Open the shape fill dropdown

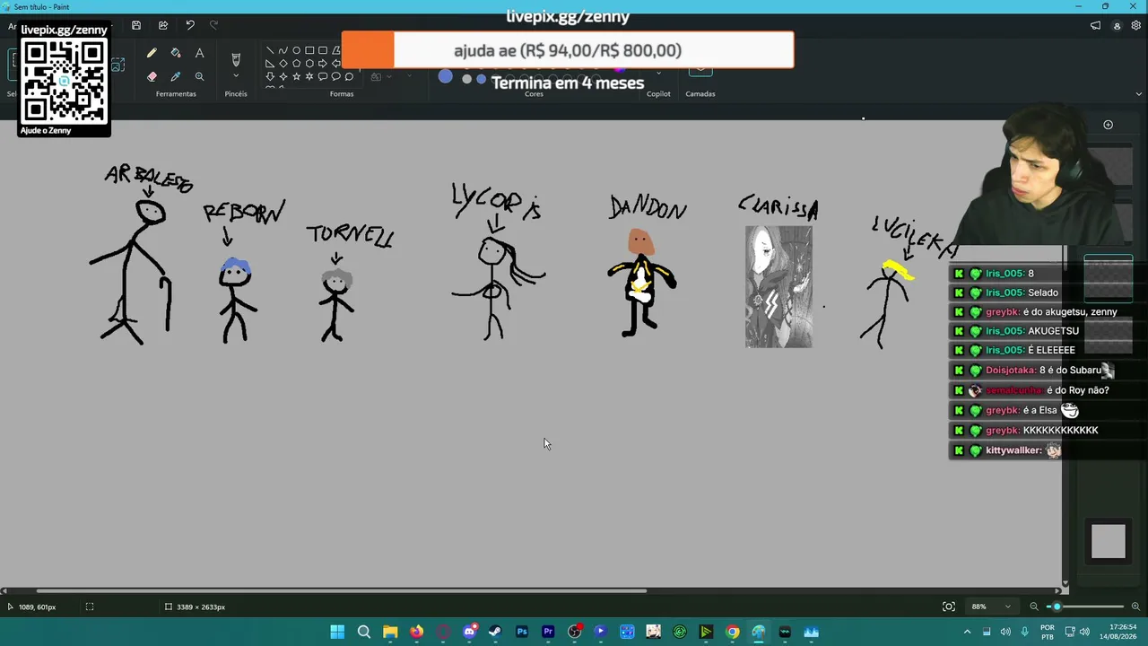pos(380,76)
